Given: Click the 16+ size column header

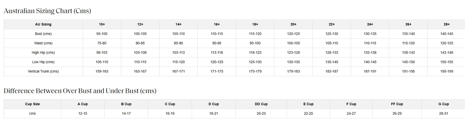Looking at the screenshot, I should click(217, 24).
